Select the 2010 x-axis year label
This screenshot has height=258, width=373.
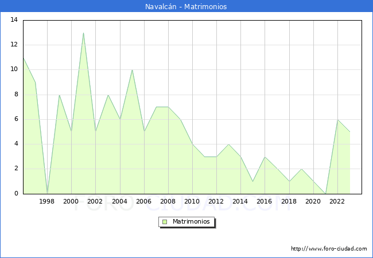coord(192,202)
